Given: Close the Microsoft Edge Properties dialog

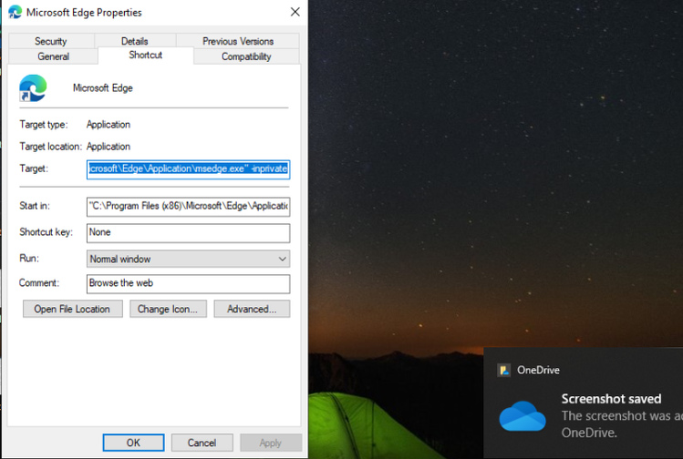Looking at the screenshot, I should click(295, 12).
